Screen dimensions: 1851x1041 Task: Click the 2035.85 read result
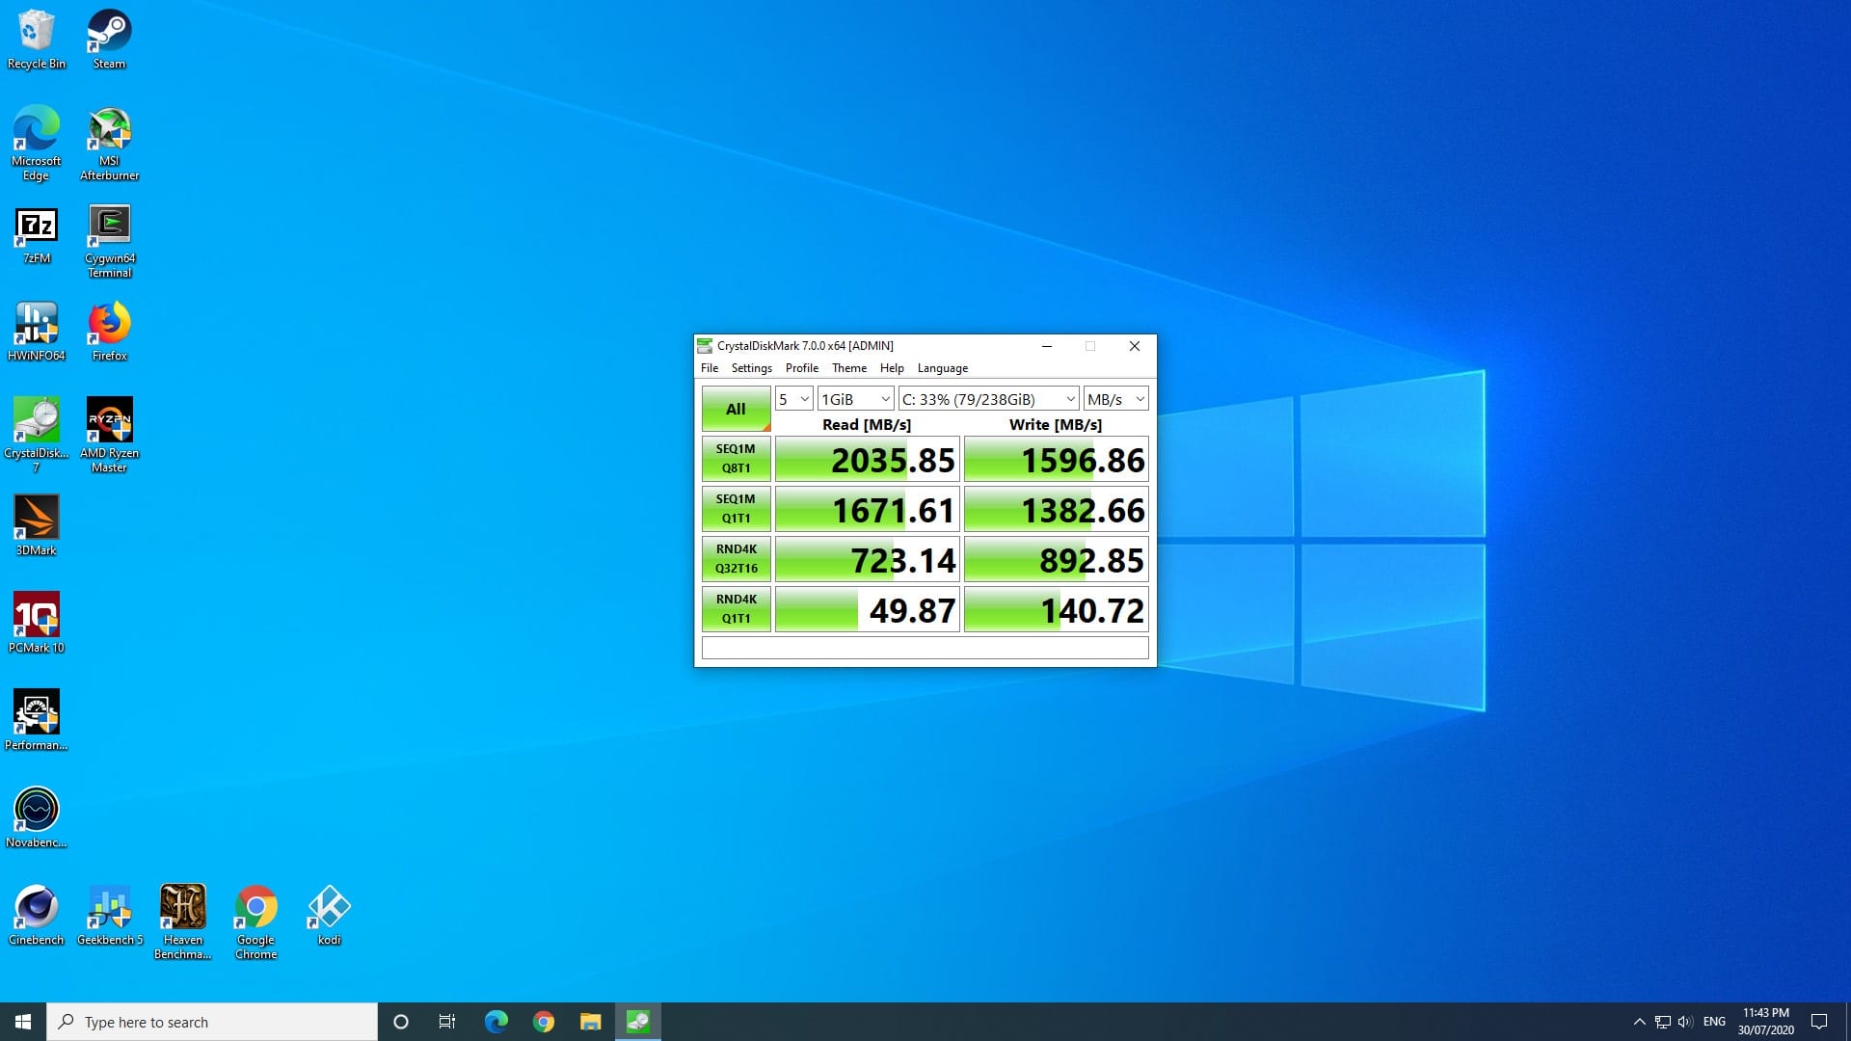(x=867, y=460)
